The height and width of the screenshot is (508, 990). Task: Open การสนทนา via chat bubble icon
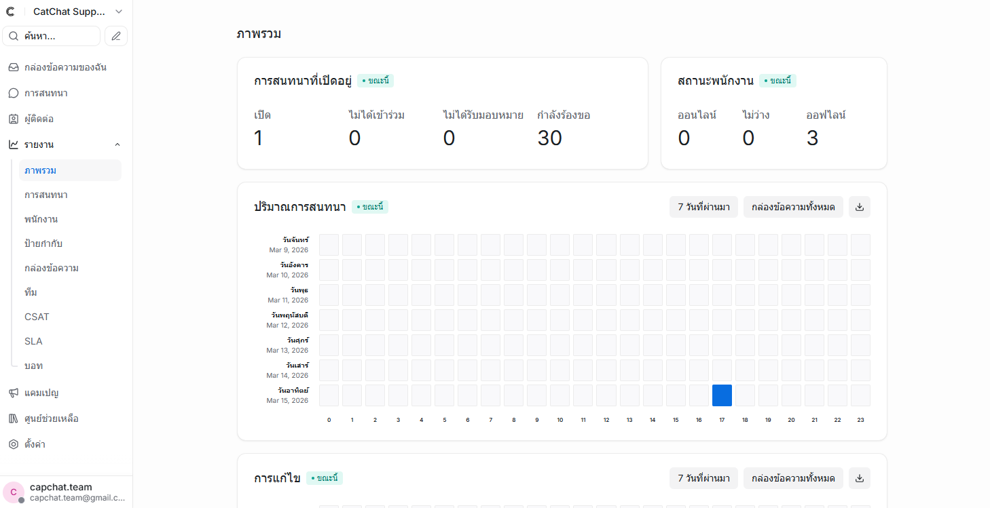point(13,93)
